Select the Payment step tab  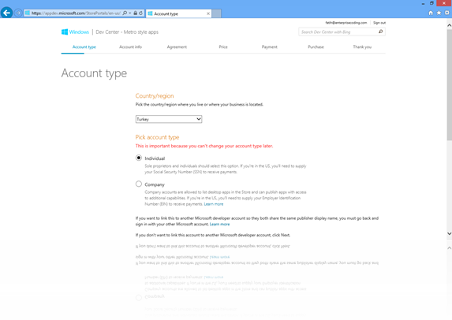pyautogui.click(x=270, y=47)
